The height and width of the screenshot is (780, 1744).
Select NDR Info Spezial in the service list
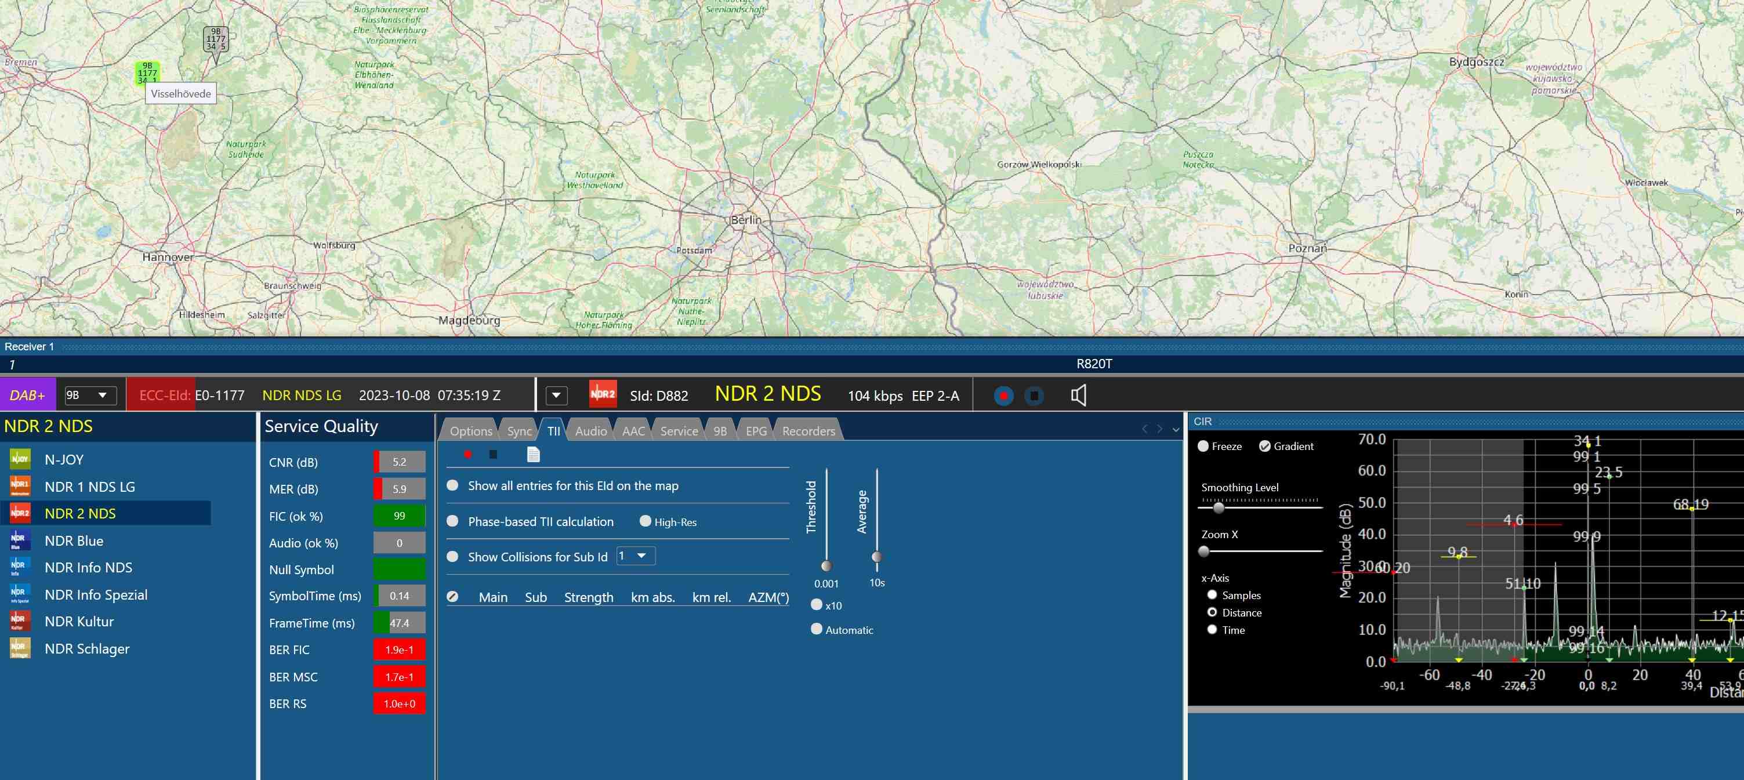[106, 594]
